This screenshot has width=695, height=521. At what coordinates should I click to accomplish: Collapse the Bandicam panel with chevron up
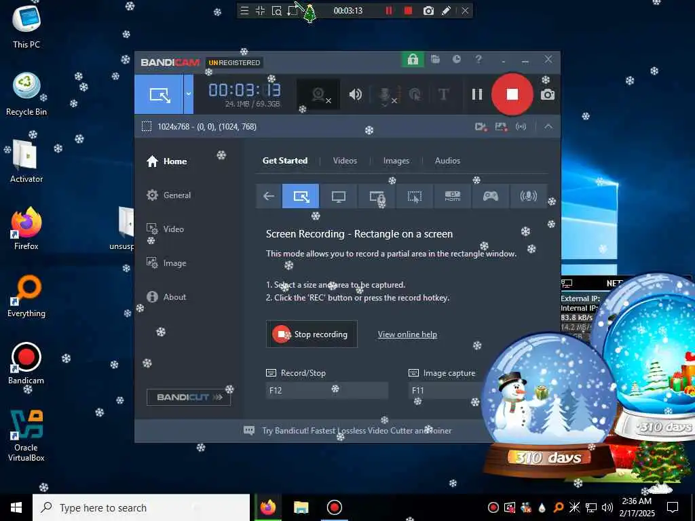pos(548,127)
